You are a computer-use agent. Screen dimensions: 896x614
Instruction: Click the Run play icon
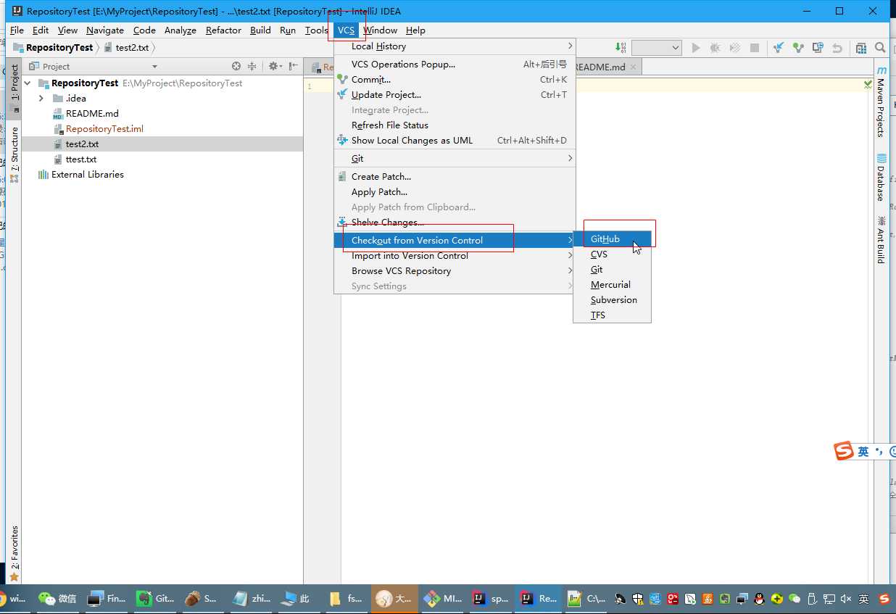coord(696,48)
